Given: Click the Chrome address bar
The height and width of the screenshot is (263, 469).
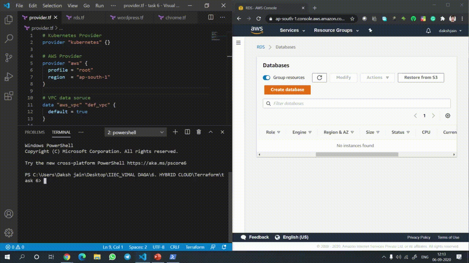Looking at the screenshot, I should pos(310,19).
